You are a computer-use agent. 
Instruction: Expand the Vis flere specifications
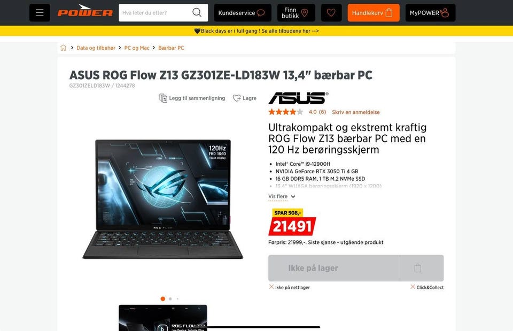click(282, 196)
